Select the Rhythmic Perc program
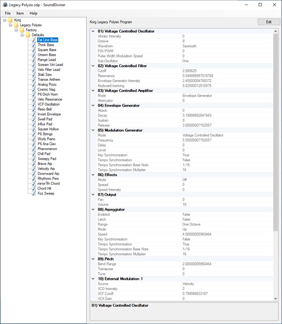 coord(48,179)
